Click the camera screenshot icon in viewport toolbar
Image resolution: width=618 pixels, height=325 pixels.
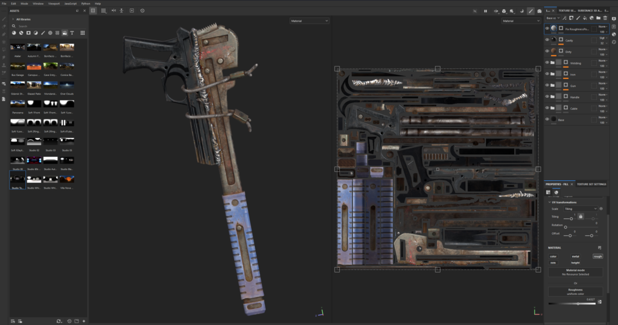539,11
